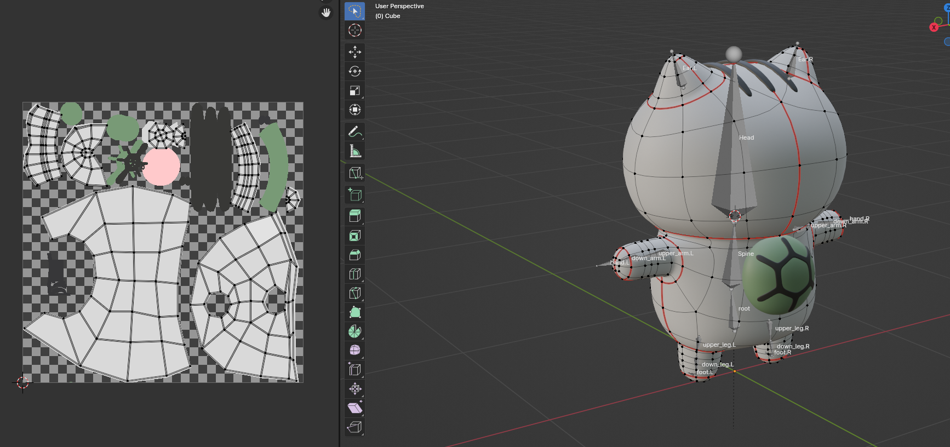Click the Ear.R bone label

[805, 59]
